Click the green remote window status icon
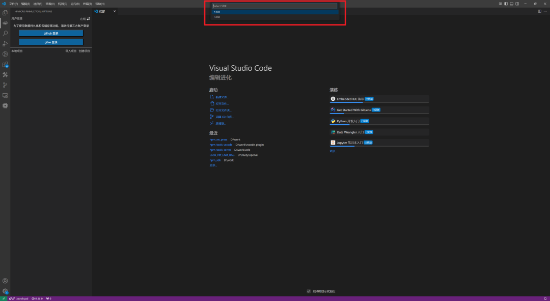 click(3, 298)
